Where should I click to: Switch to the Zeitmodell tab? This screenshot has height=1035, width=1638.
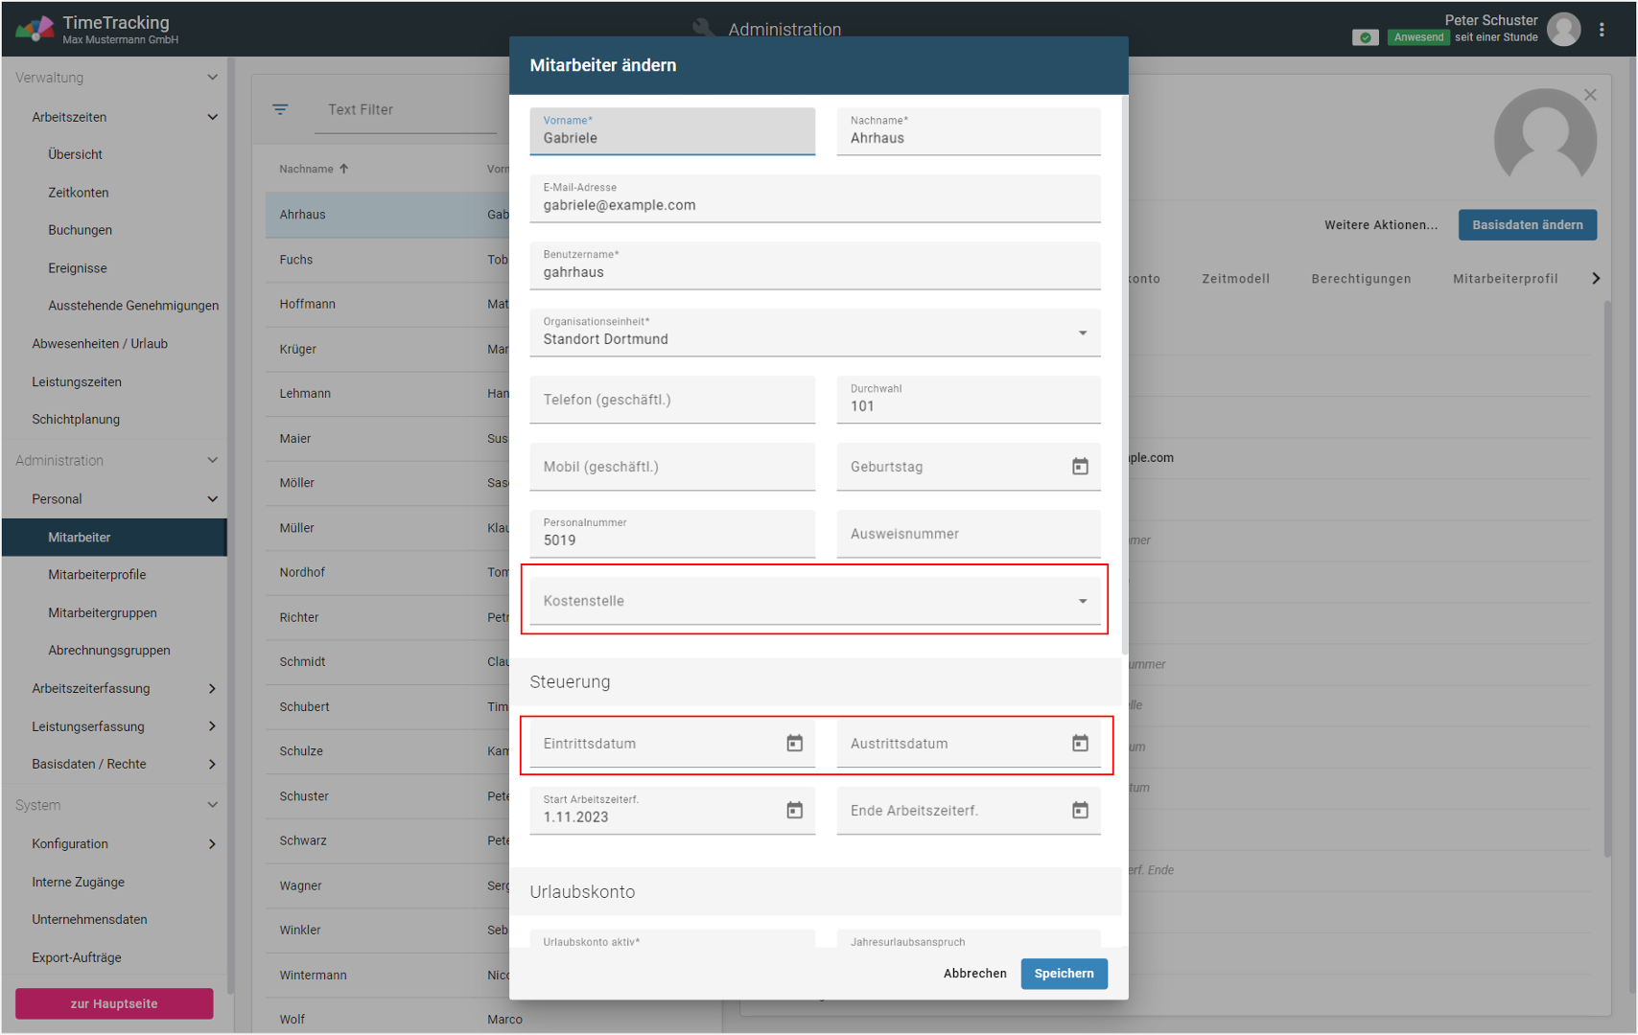[1235, 279]
